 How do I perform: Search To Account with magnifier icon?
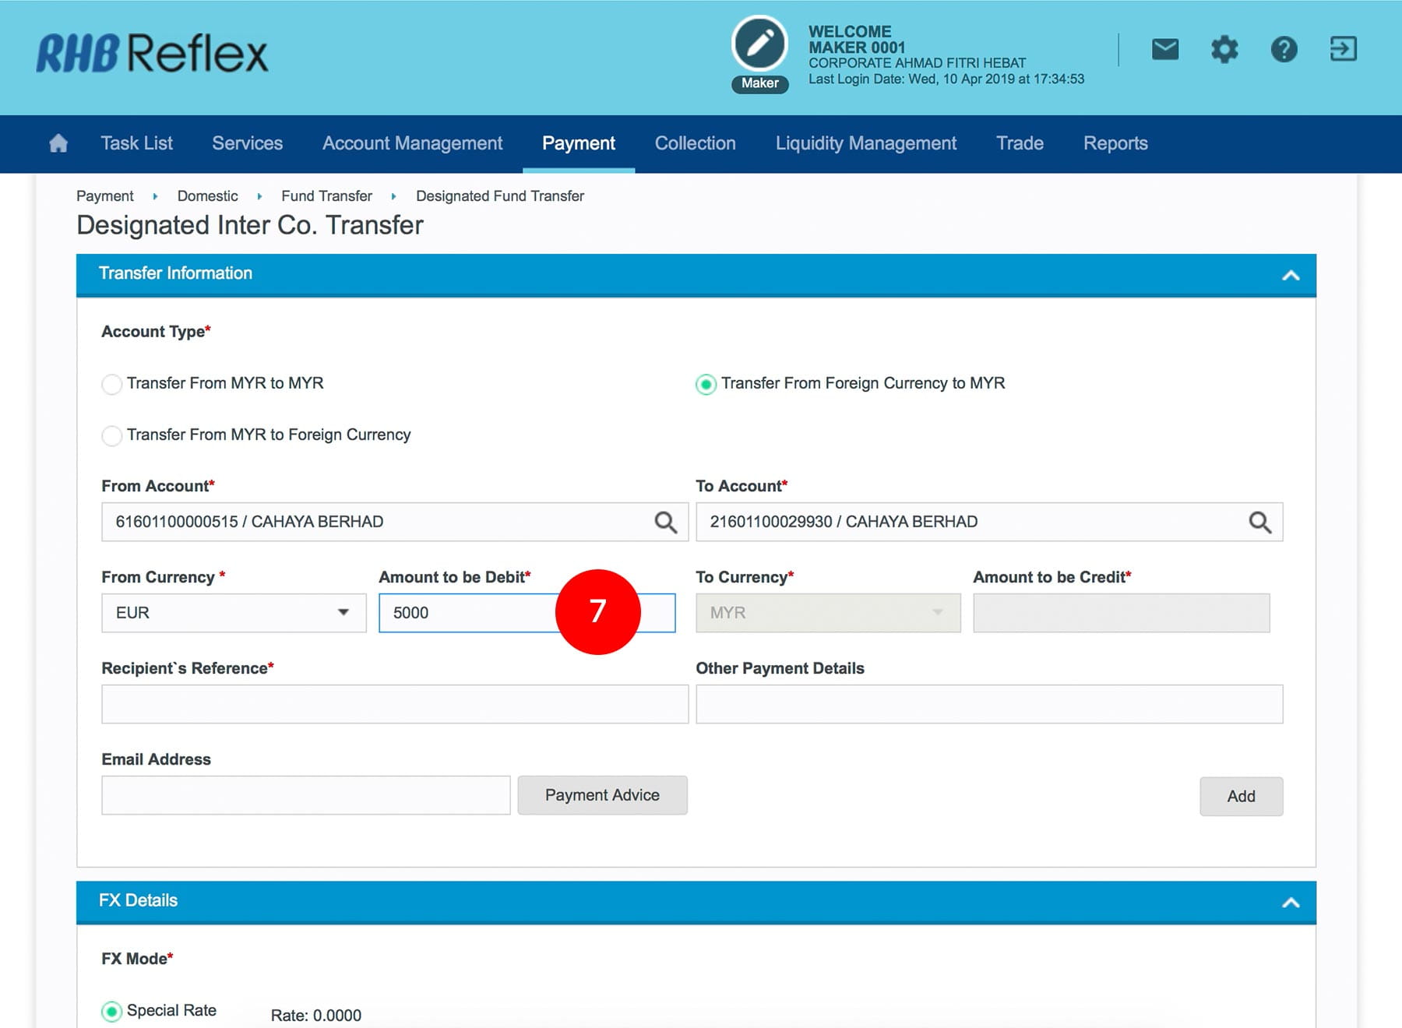point(1259,522)
